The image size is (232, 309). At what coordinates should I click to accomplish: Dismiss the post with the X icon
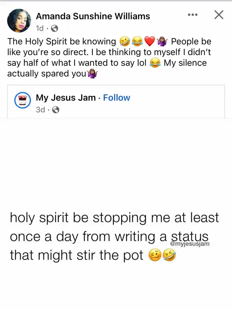tap(219, 15)
